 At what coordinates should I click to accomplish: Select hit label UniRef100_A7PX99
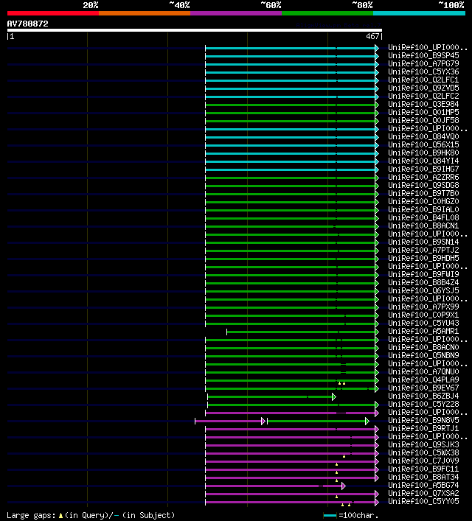423,307
